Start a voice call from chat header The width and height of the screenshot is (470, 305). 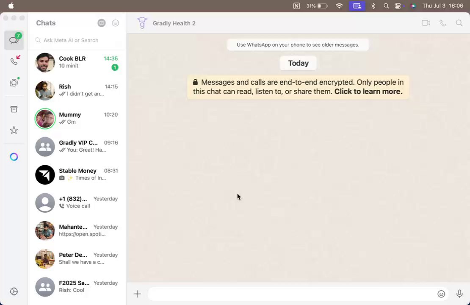pyautogui.click(x=443, y=23)
